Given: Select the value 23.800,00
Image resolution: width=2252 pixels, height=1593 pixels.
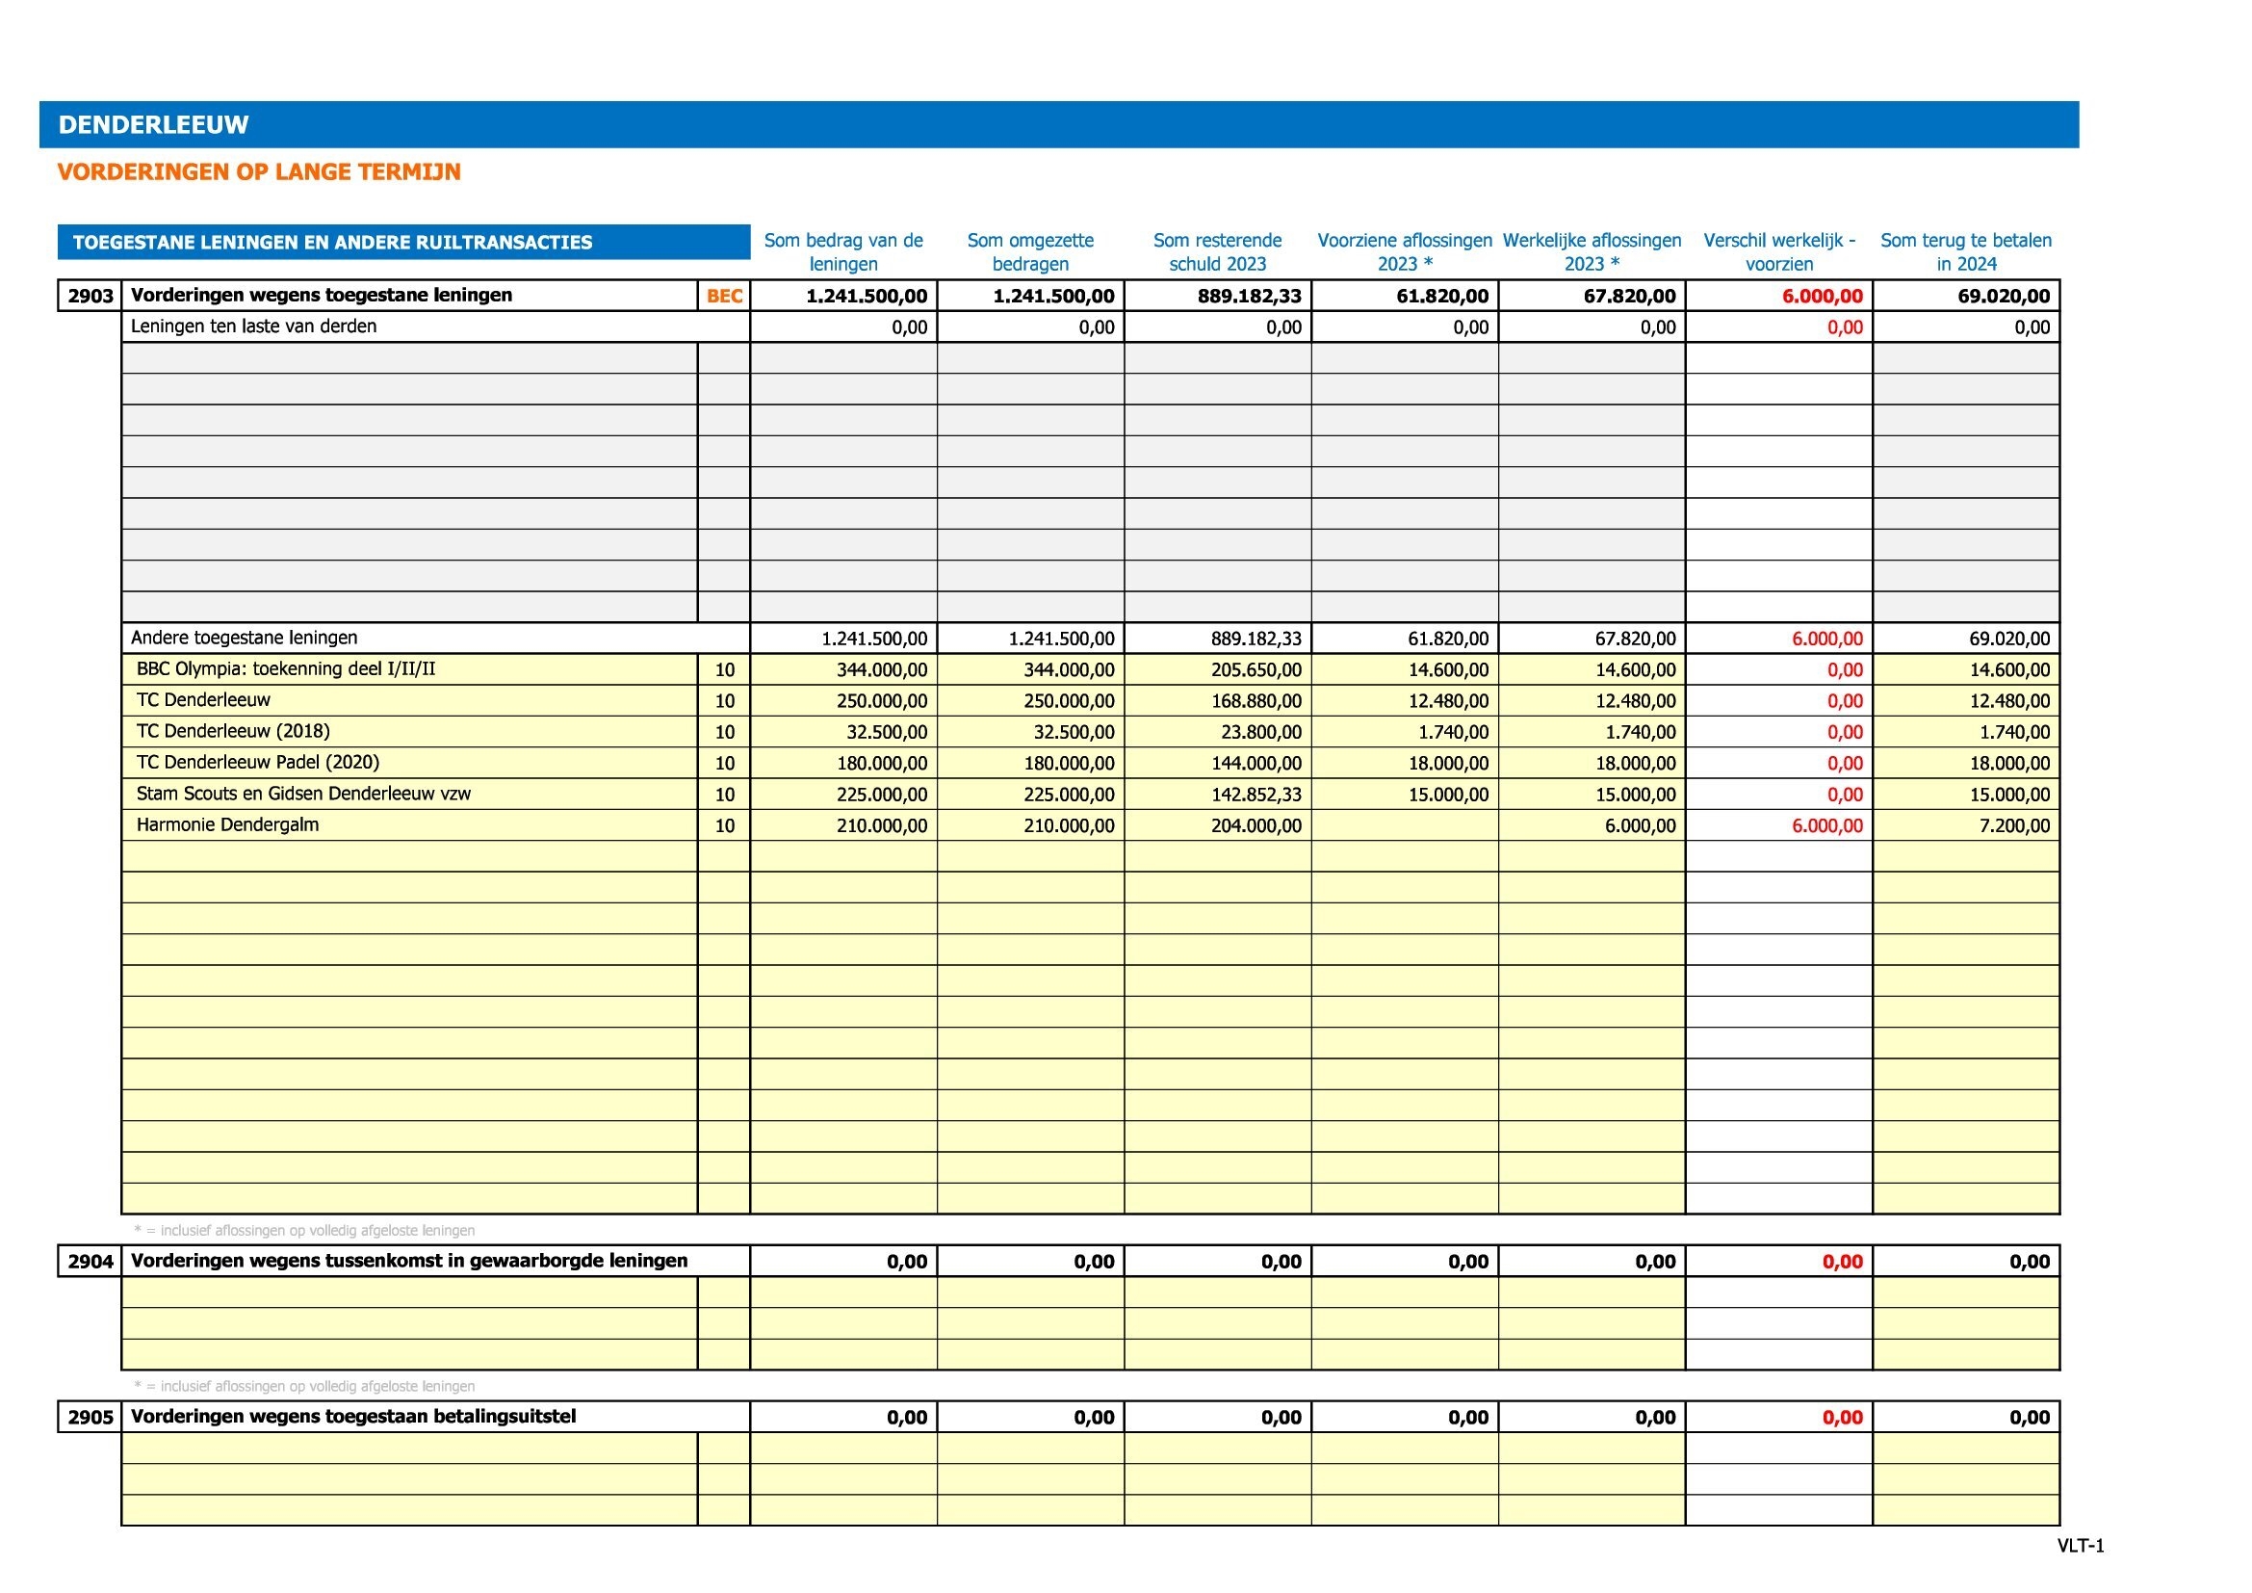Looking at the screenshot, I should coord(1261,732).
